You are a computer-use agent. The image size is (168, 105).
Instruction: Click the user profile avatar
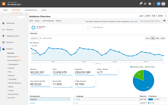tap(163, 4)
